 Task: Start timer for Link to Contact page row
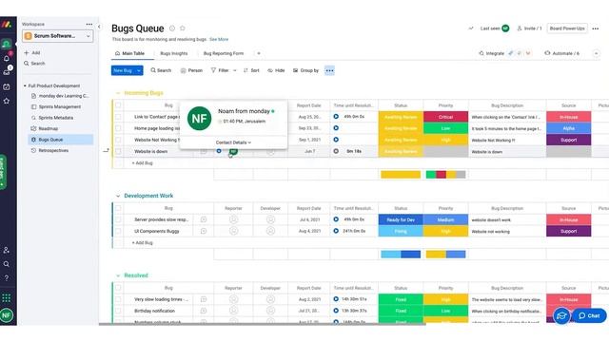click(336, 117)
